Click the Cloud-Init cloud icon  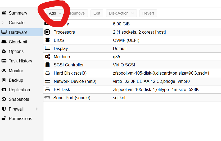pos(4,42)
